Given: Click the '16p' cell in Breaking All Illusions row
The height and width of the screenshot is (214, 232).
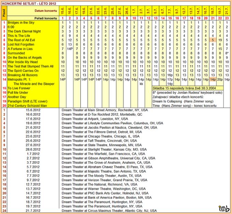Looking at the screenshot, I should tap(170, 75).
